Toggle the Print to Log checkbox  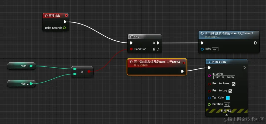click(x=230, y=91)
